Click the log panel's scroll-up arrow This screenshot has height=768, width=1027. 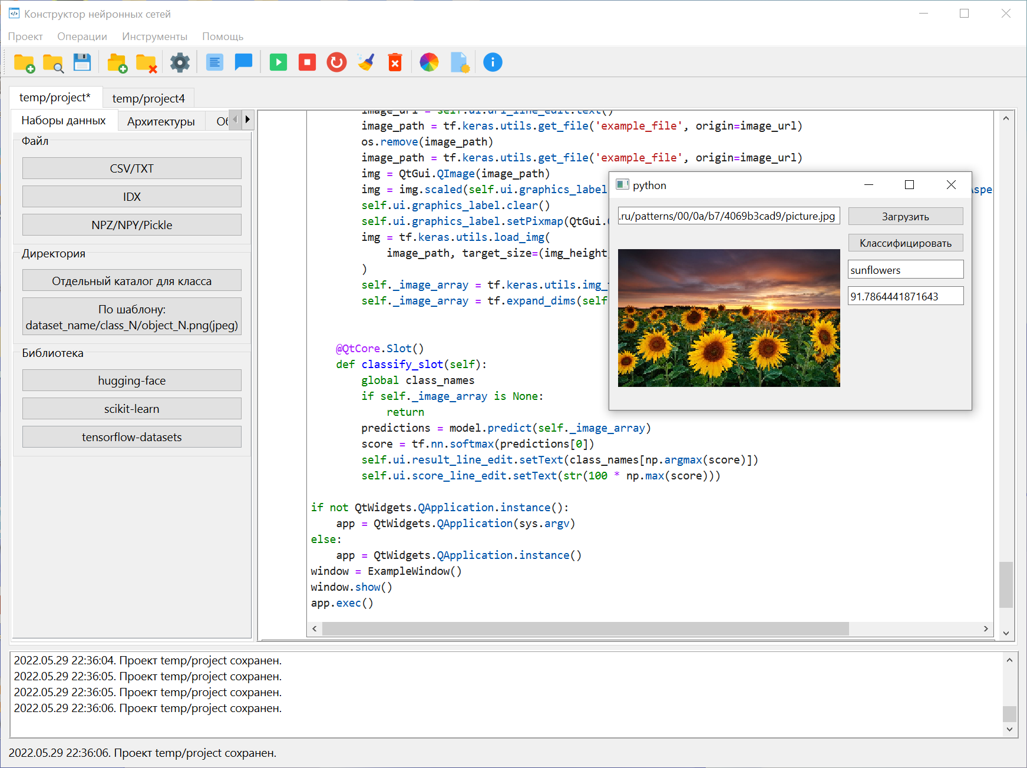(x=1009, y=660)
